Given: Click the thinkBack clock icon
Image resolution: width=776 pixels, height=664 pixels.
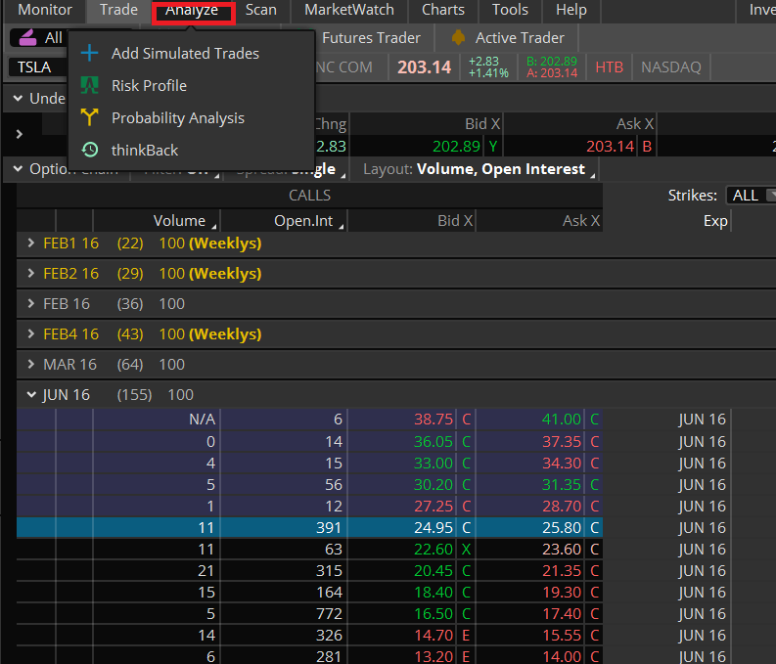Looking at the screenshot, I should [x=90, y=150].
